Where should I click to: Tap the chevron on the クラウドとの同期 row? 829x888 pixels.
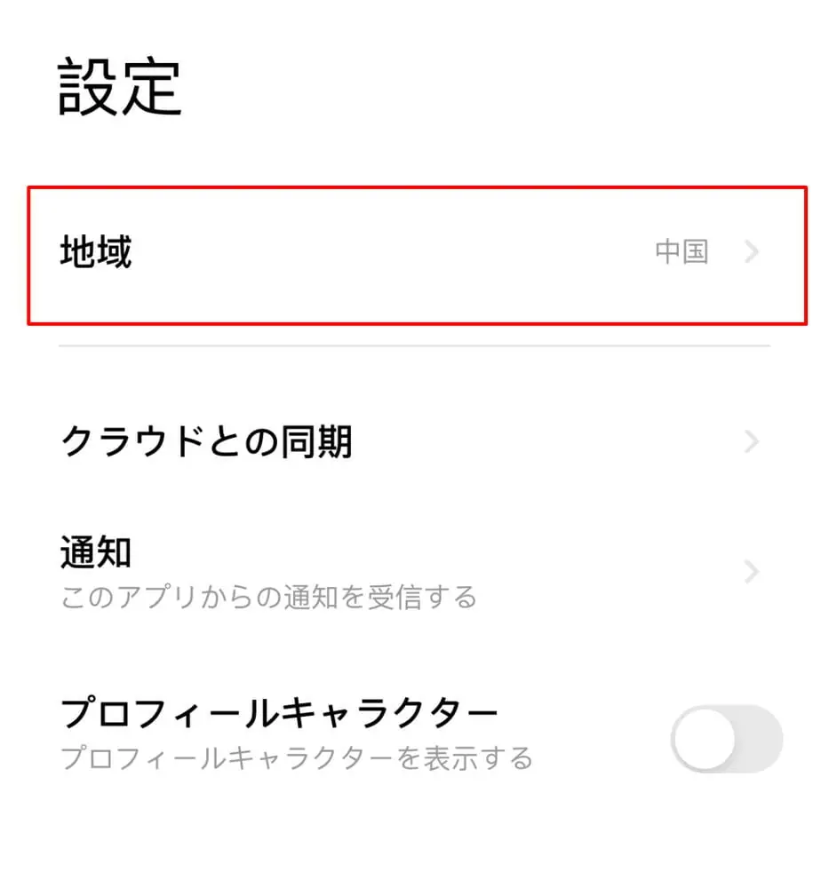coord(752,441)
